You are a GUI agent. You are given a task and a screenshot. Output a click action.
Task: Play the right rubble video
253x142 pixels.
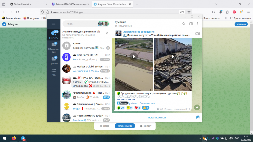pyautogui.click(x=173, y=57)
